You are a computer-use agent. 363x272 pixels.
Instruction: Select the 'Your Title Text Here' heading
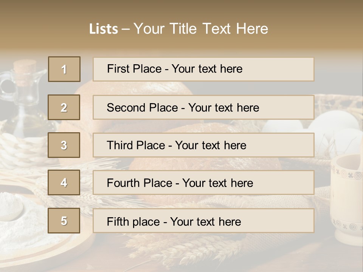tap(201, 29)
